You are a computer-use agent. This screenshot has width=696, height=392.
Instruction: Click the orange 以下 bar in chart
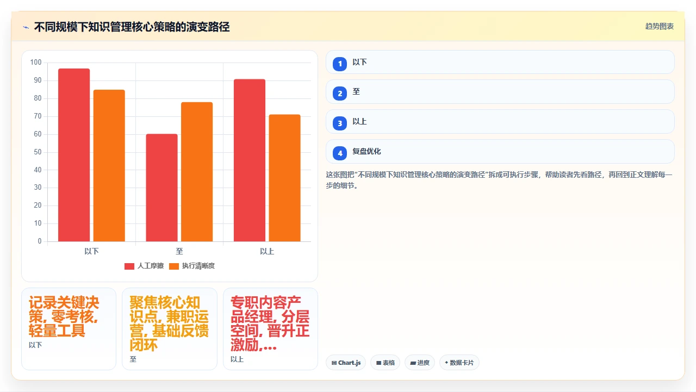[x=109, y=165]
